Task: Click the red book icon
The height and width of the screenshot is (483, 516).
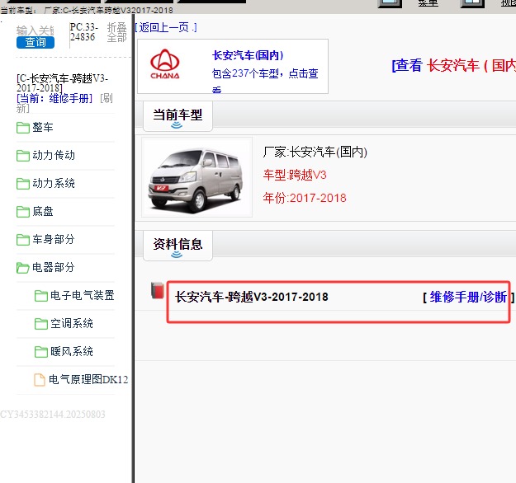Action: 158,290
